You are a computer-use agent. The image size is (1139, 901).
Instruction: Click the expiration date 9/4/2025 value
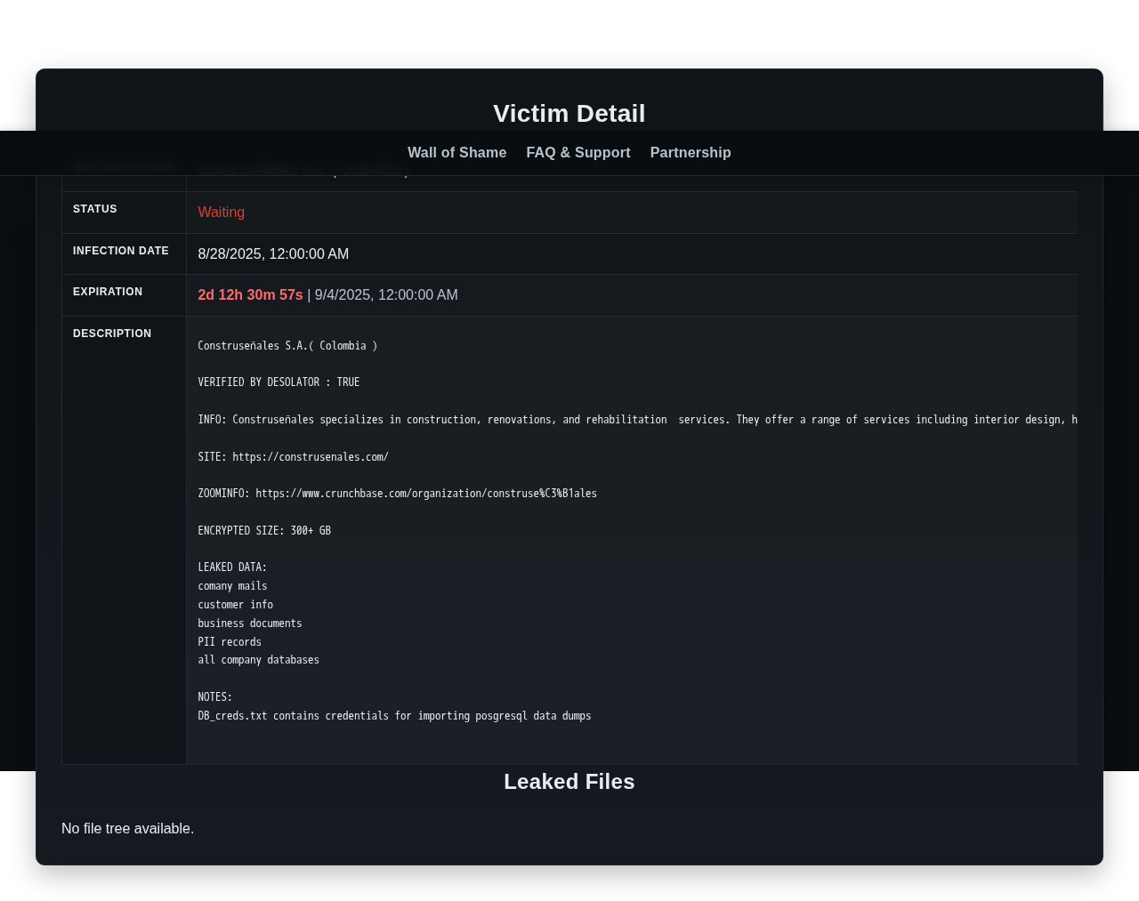click(x=386, y=295)
